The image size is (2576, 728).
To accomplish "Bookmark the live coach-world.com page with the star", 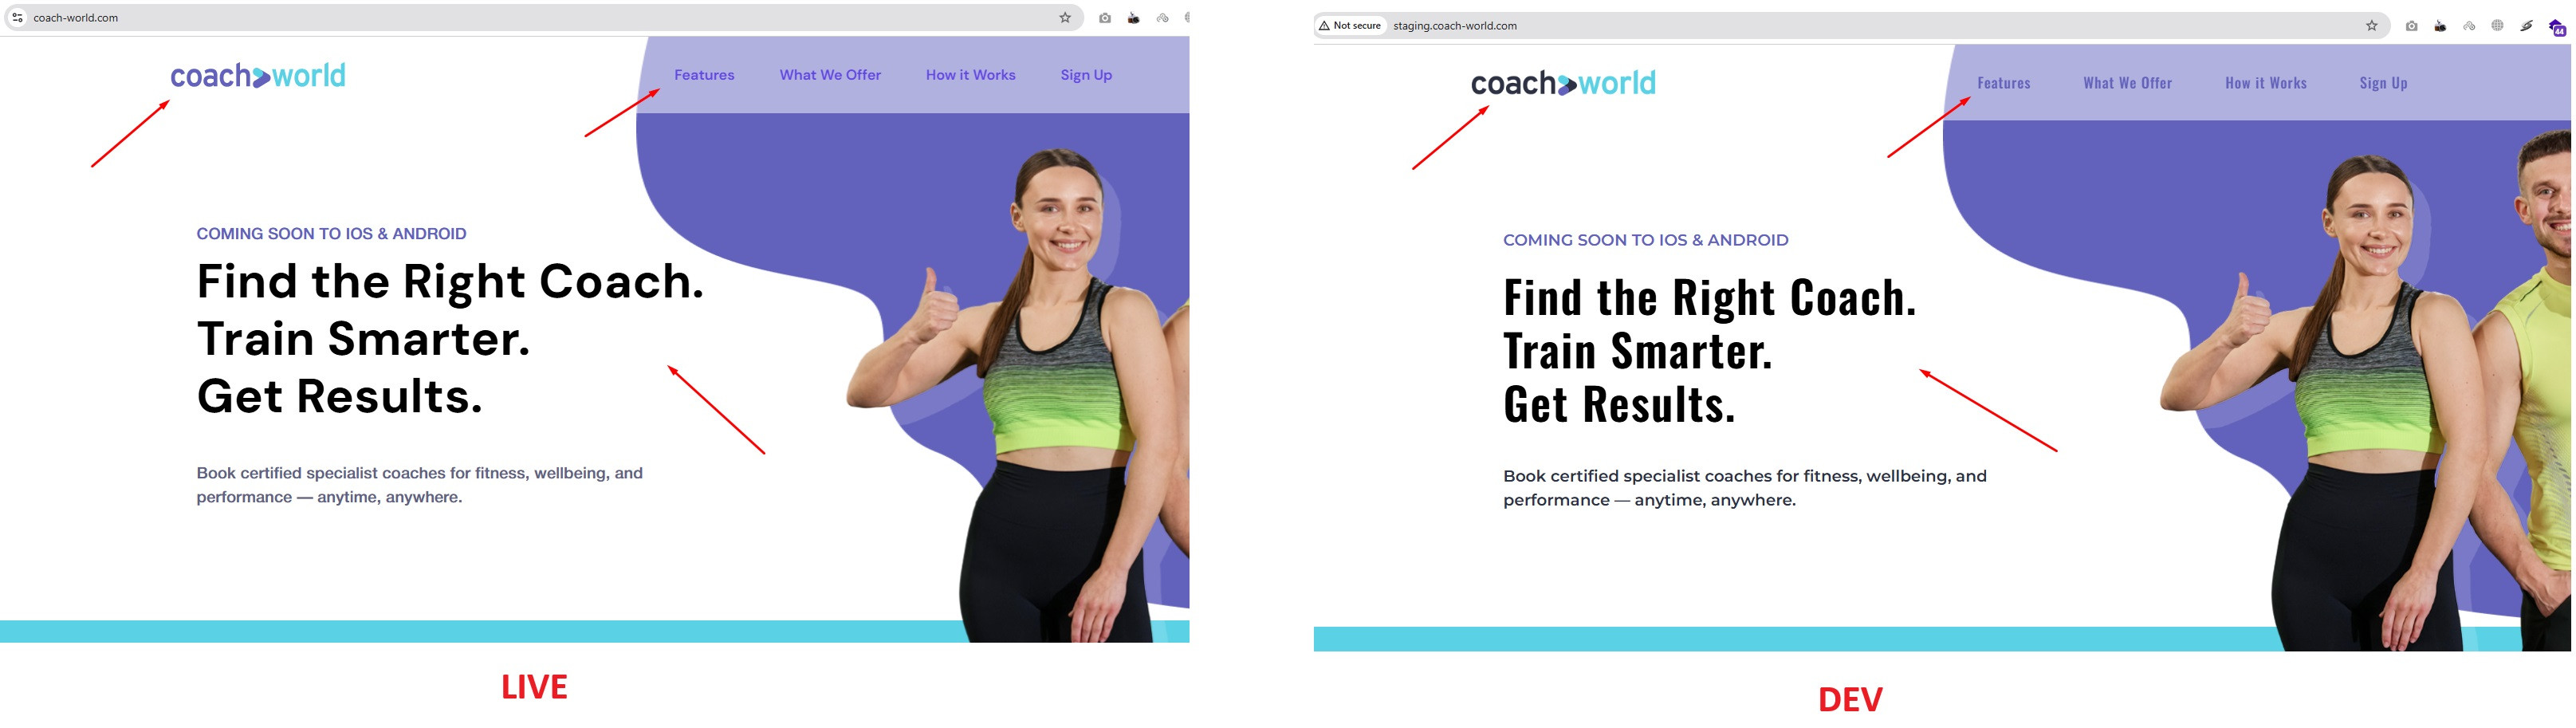I will (1065, 18).
